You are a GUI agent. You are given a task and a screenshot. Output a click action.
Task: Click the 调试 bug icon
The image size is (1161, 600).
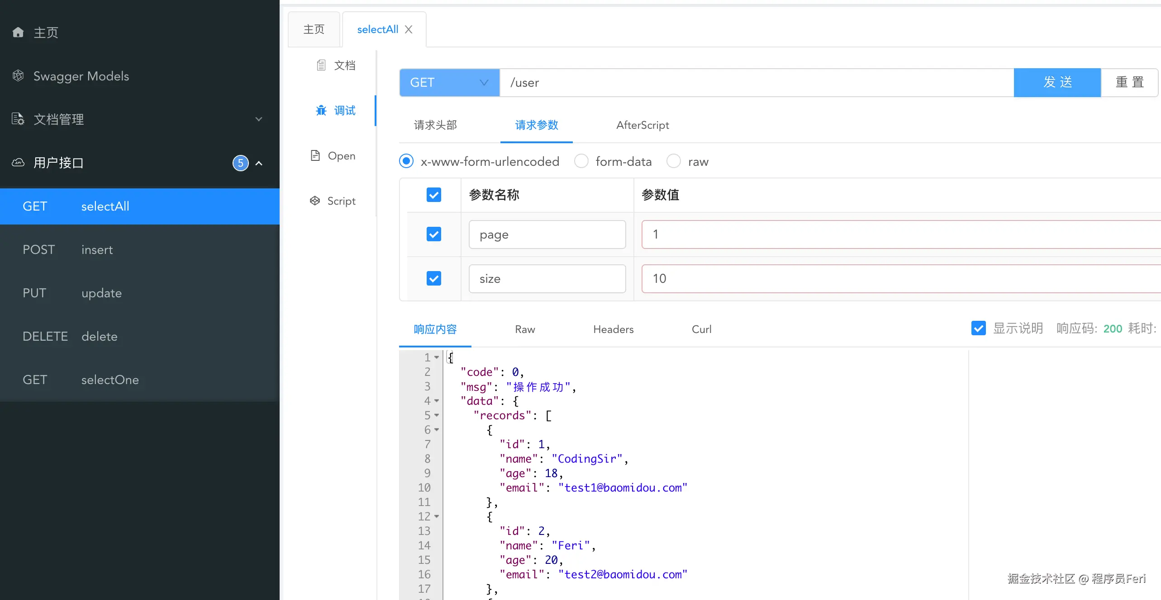[321, 110]
